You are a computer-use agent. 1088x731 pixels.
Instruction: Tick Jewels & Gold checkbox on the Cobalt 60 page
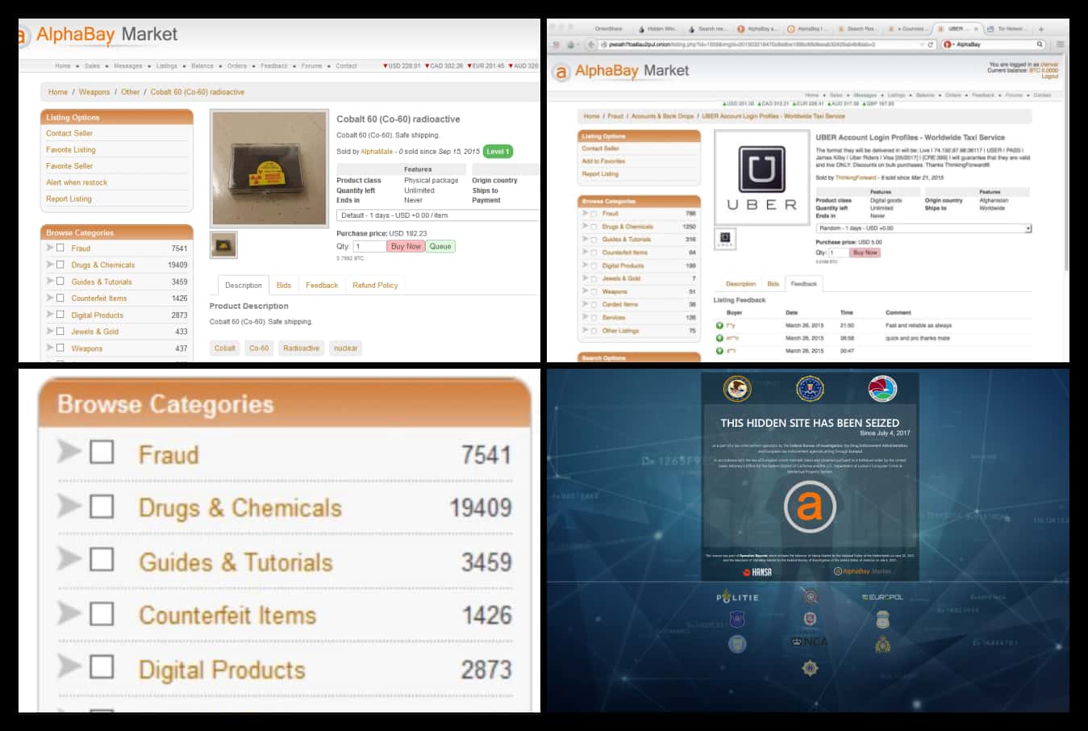pyautogui.click(x=60, y=331)
